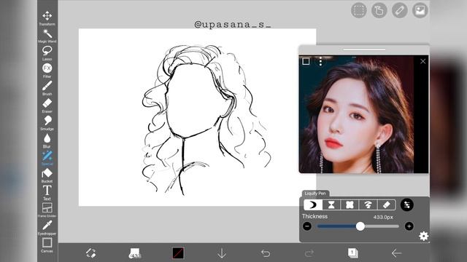Screen dimensions: 467x262
Task: Select the Magic Wand tool
Action: point(47,36)
